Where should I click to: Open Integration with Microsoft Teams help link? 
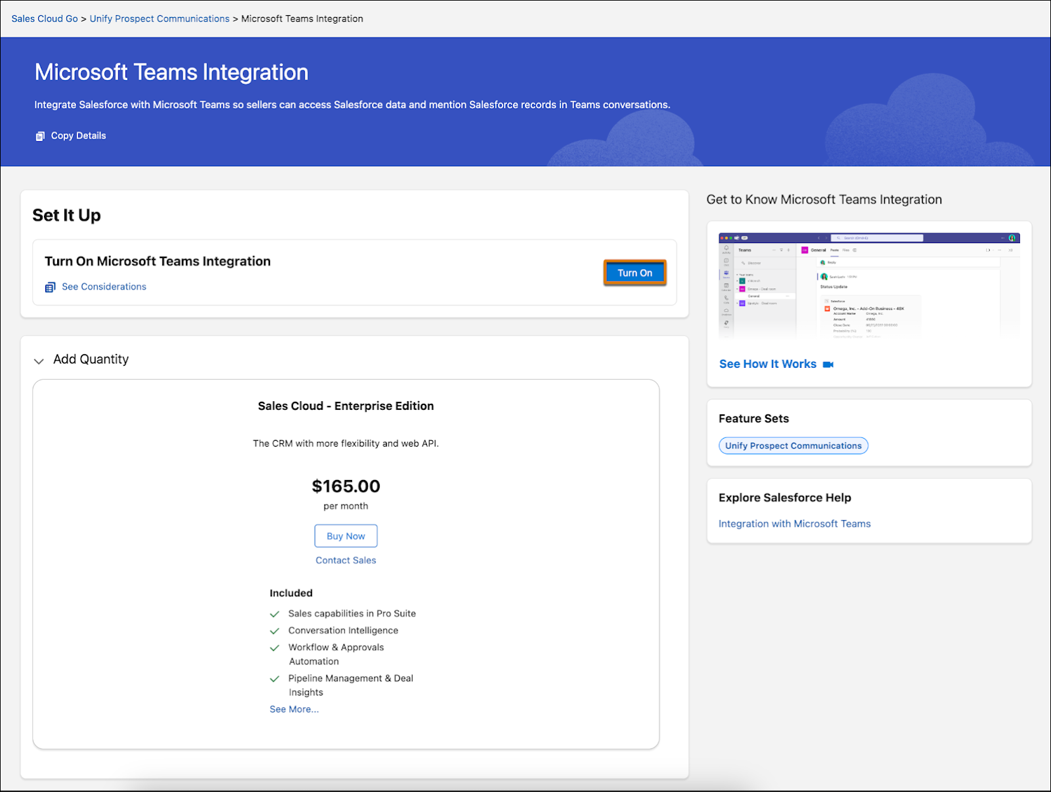tap(794, 523)
